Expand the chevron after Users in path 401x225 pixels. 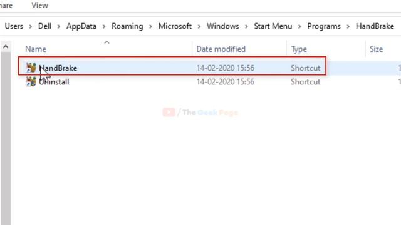pos(31,26)
